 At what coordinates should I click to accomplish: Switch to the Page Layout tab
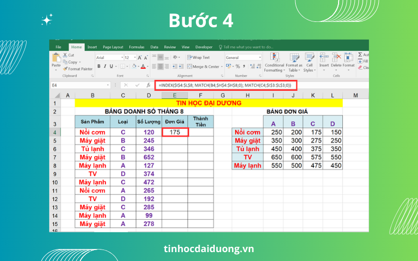pos(113,47)
